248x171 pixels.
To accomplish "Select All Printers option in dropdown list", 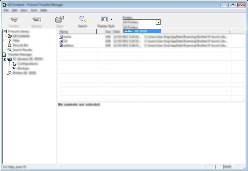I will click(142, 27).
